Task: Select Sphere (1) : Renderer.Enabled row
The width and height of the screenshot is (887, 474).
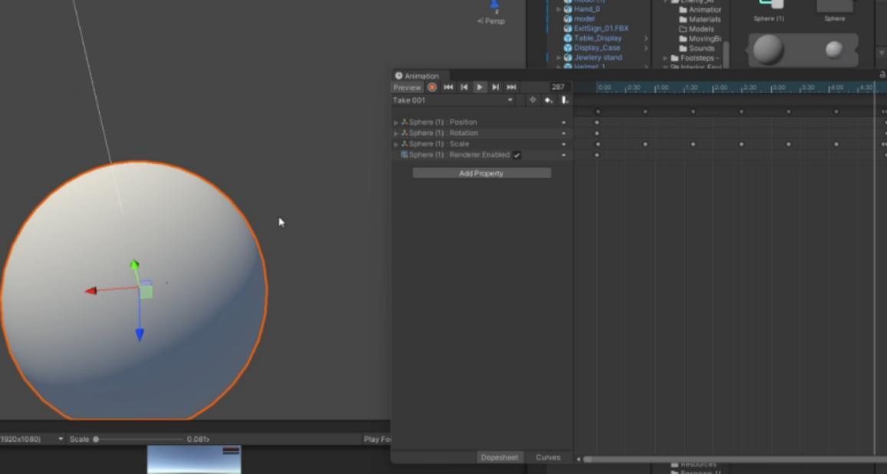Action: 482,154
